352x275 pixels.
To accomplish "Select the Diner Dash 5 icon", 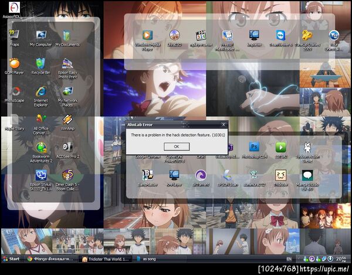I will point(67,181).
